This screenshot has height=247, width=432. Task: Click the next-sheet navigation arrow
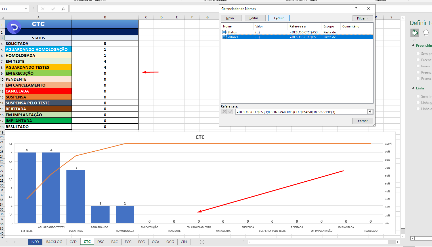tap(15, 242)
